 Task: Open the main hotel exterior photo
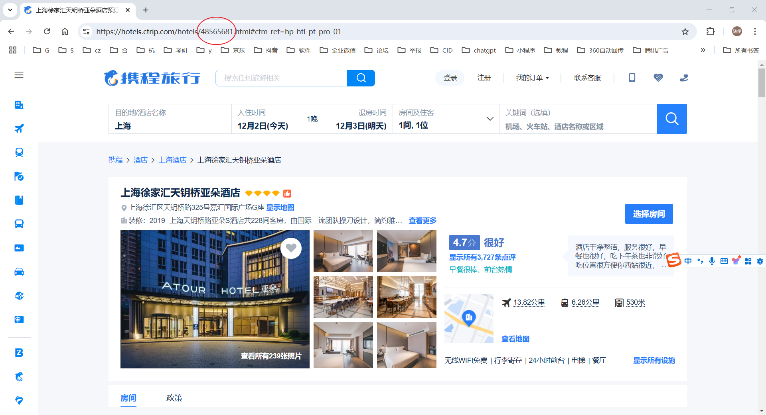coord(215,299)
